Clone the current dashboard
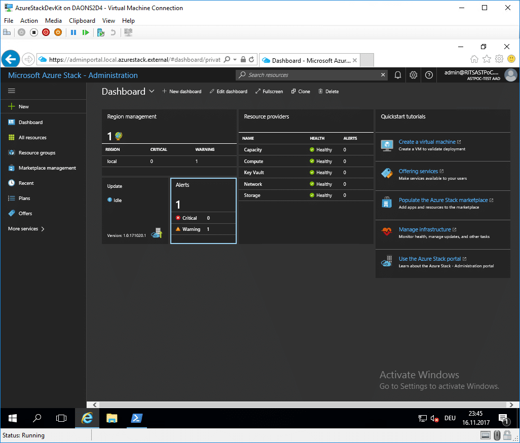The height and width of the screenshot is (443, 520). [301, 92]
